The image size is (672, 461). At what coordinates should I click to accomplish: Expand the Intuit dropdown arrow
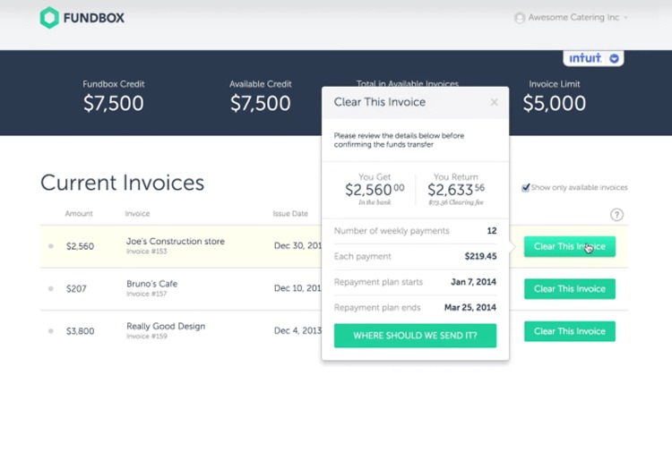(614, 58)
